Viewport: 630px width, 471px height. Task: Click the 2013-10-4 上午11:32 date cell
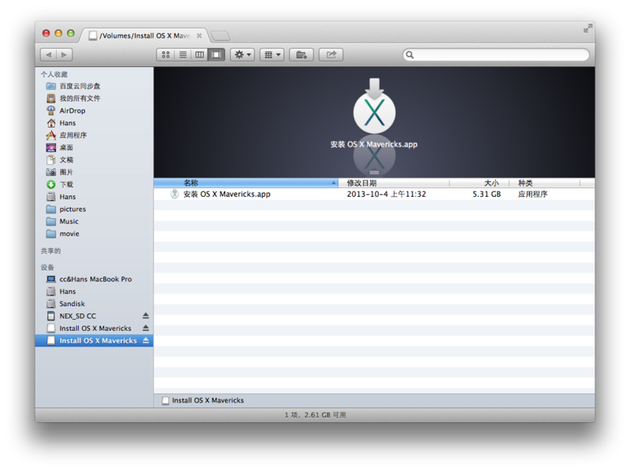(386, 194)
